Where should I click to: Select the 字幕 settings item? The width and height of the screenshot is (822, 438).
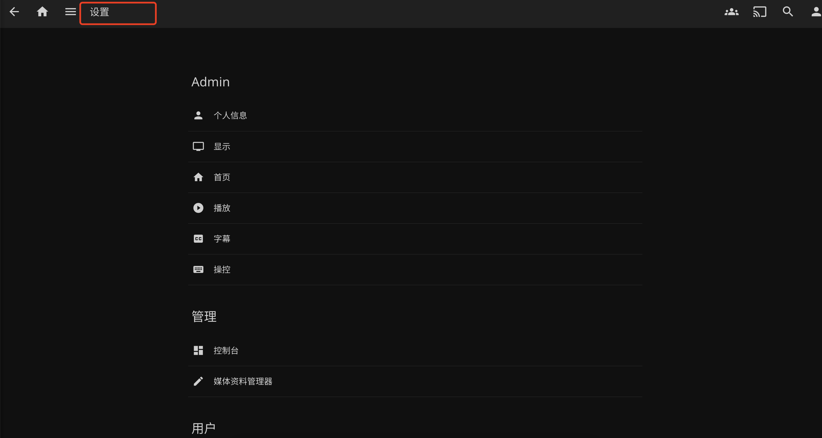(x=415, y=239)
